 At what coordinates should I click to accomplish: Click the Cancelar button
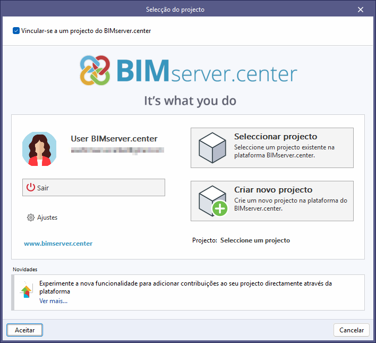point(351,330)
